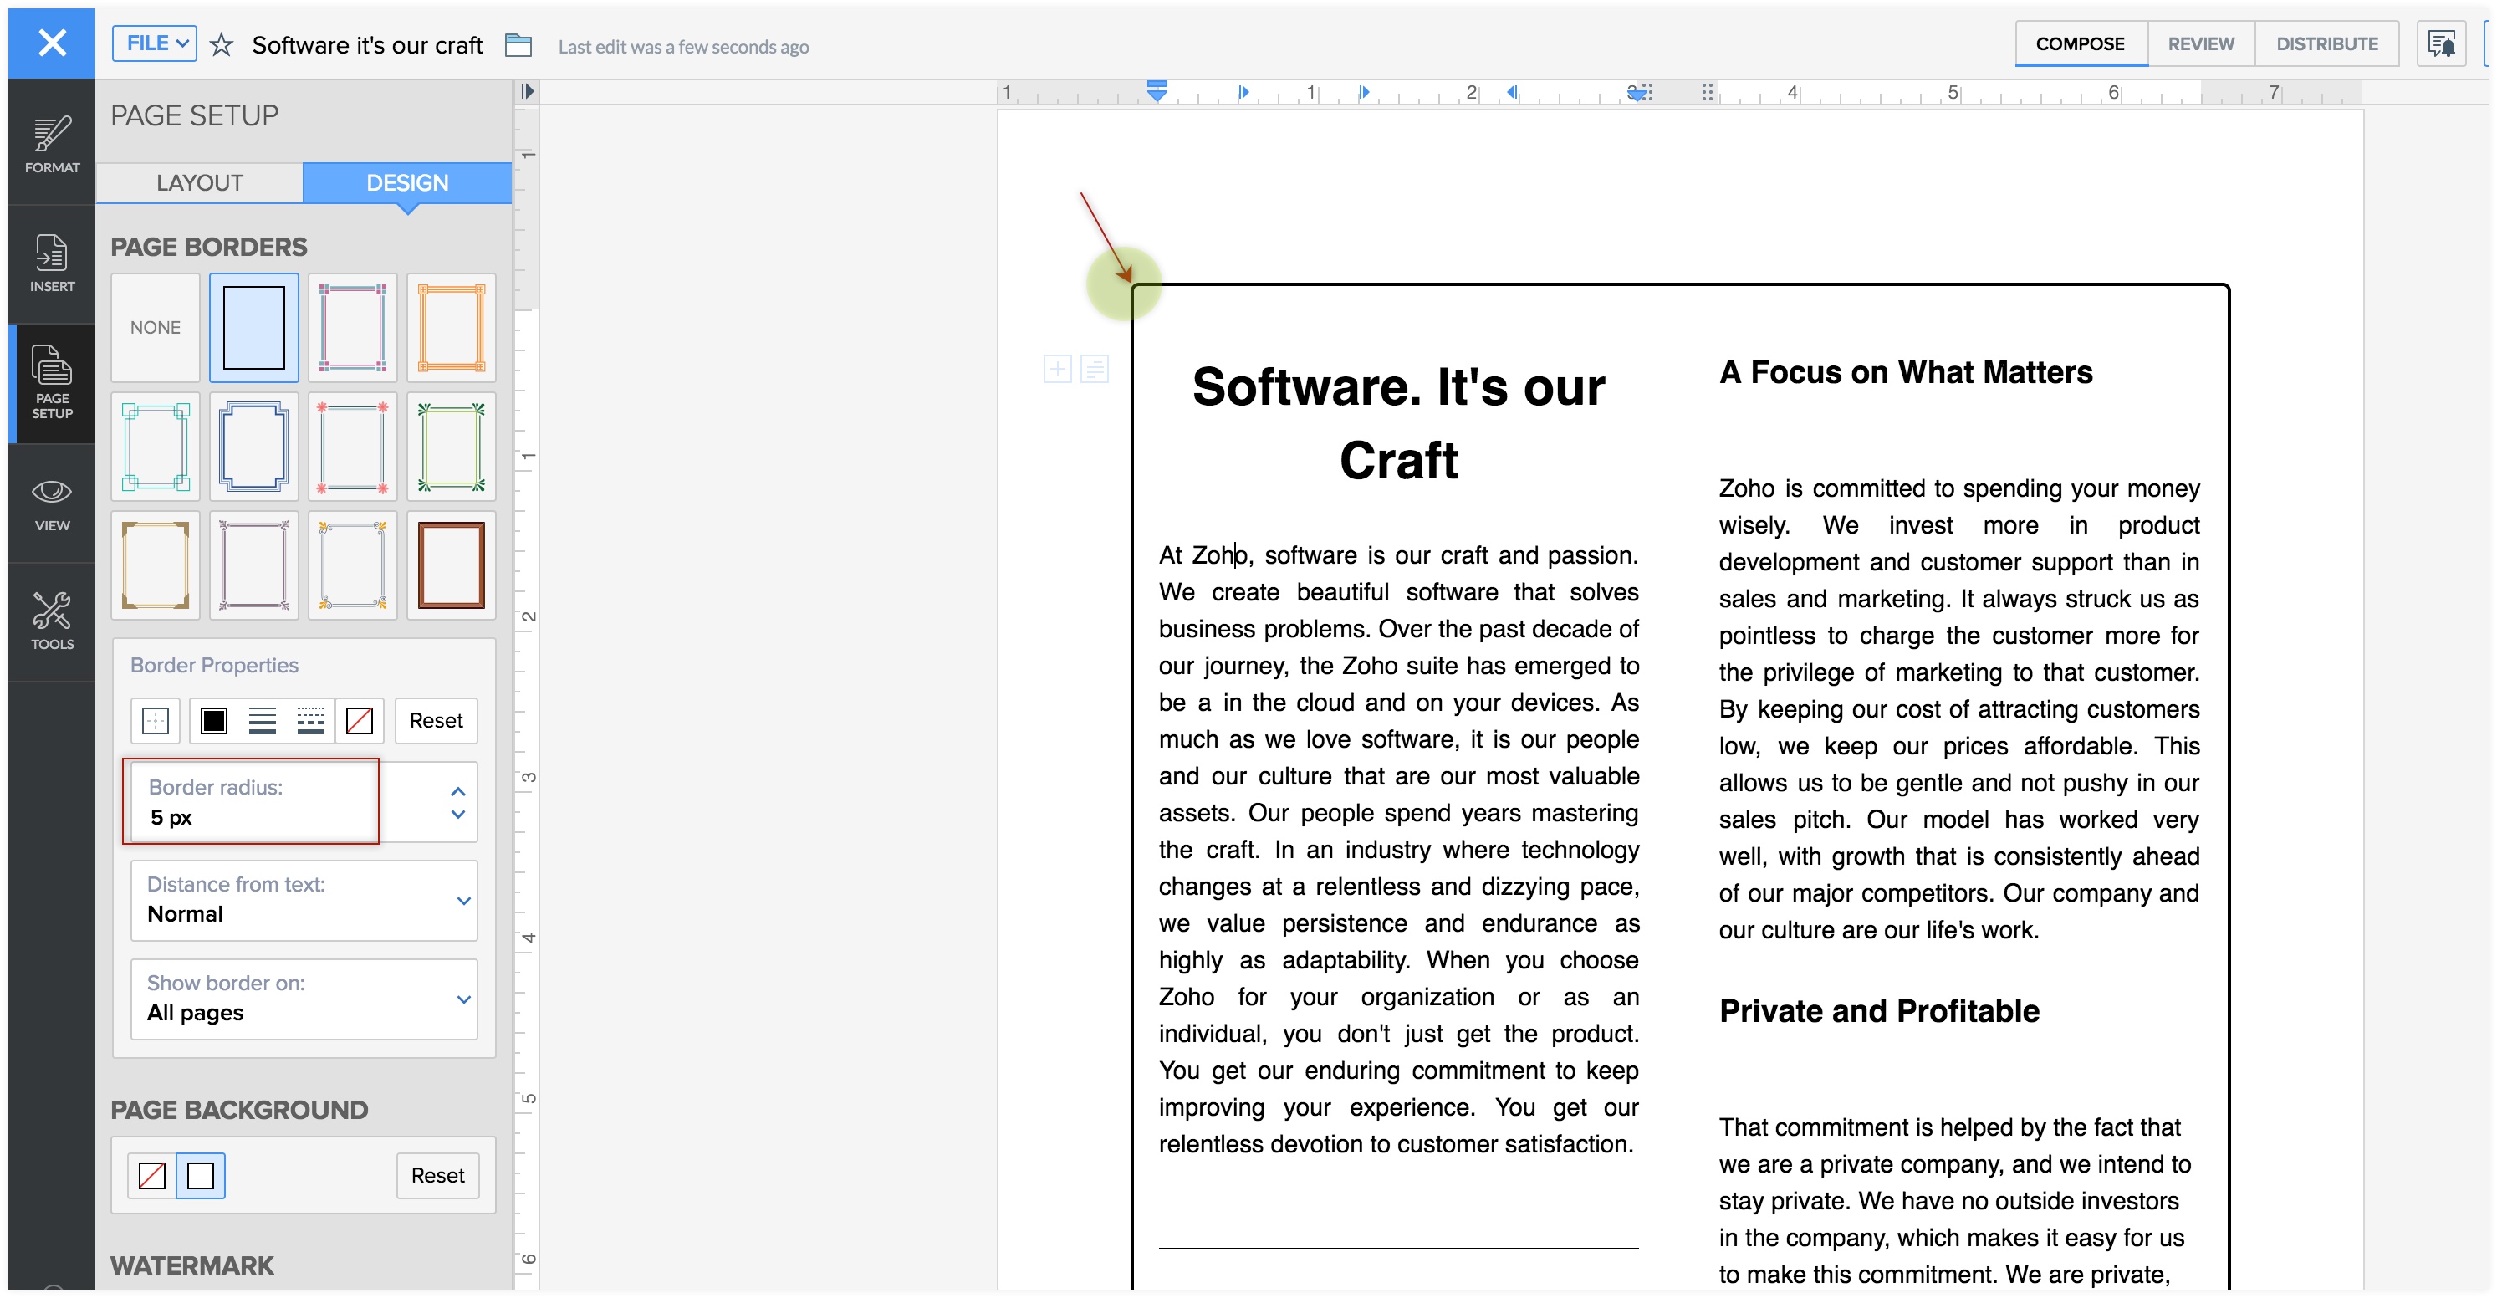Image resolution: width=2497 pixels, height=1298 pixels.
Task: Select the brown wooden frame border
Action: pyautogui.click(x=451, y=565)
